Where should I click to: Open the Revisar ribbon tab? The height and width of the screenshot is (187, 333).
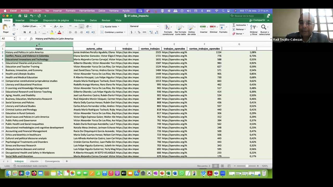[x=106, y=20]
